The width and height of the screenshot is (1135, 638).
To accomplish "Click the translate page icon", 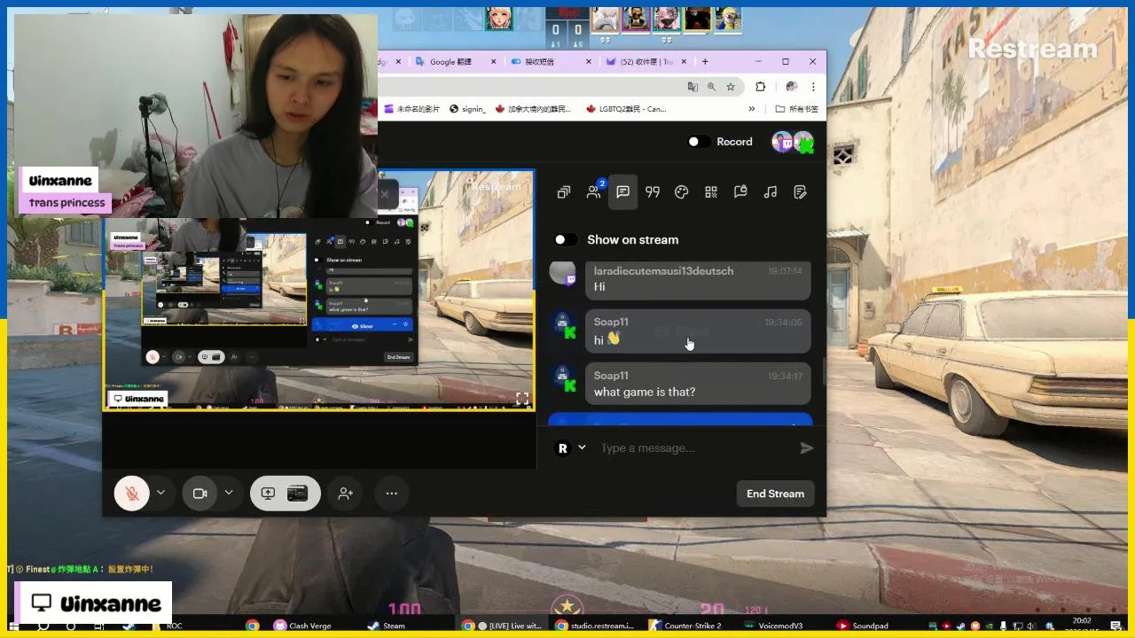I will point(693,87).
